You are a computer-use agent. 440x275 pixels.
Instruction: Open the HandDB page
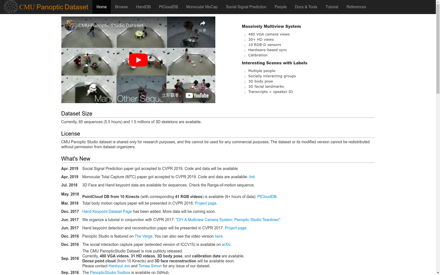(143, 7)
